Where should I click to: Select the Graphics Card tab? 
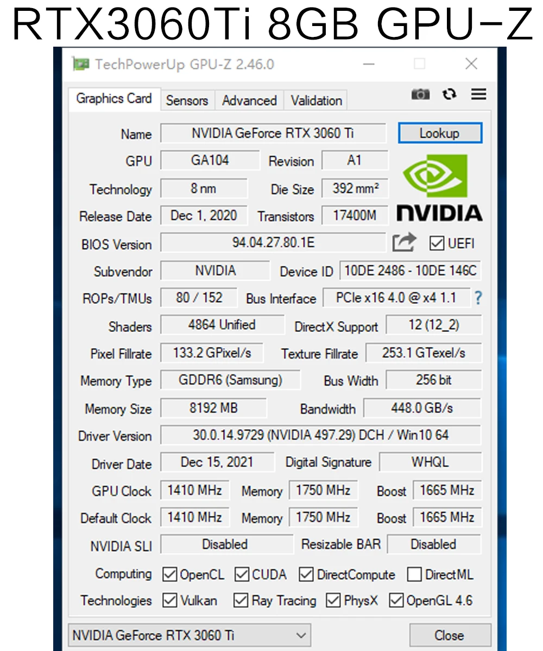(114, 99)
